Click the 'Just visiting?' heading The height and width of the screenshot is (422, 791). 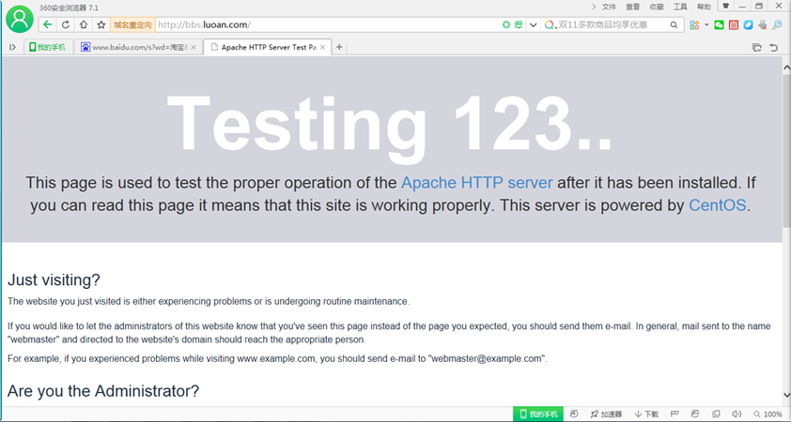click(54, 279)
